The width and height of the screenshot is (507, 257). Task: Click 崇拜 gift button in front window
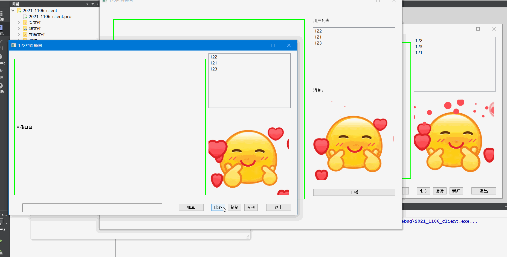tap(251, 207)
